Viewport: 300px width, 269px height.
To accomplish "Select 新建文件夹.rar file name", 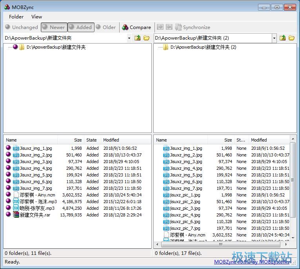I will pos(35,215).
